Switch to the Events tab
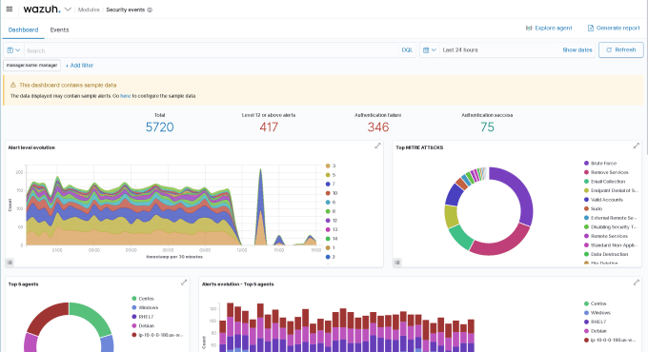The height and width of the screenshot is (352, 648). tap(59, 29)
